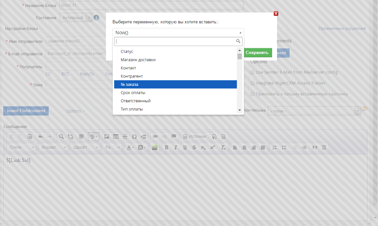Toggle bold formatting in editor toolbar
This screenshot has height=226, width=378.
[166, 147]
